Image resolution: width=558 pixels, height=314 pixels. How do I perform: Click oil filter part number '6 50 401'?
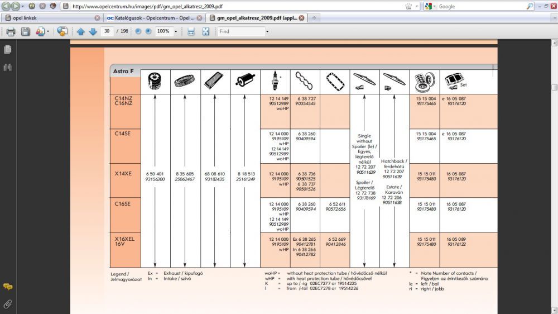point(155,174)
